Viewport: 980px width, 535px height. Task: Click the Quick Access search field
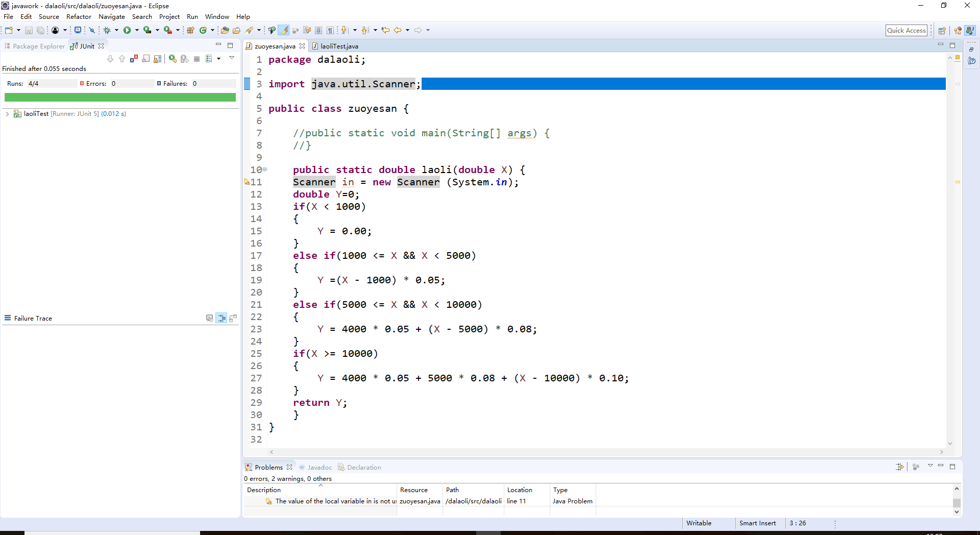point(906,30)
